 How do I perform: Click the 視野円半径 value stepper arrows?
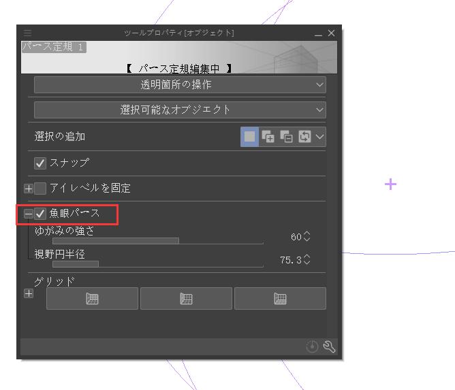tap(307, 260)
